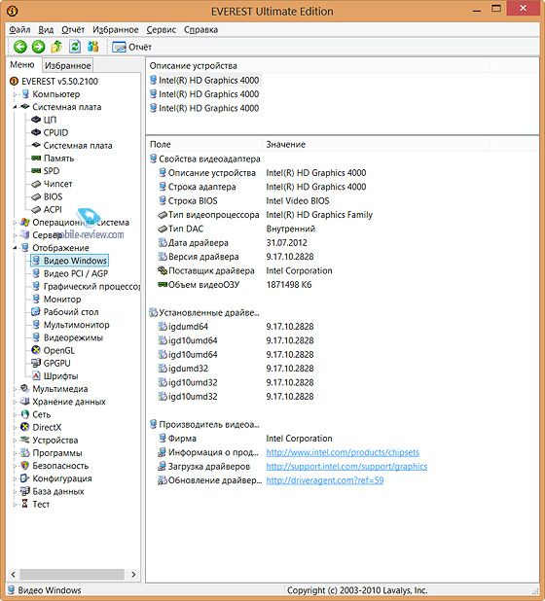
Task: Expand the Безопасность tree node
Action: 15,466
